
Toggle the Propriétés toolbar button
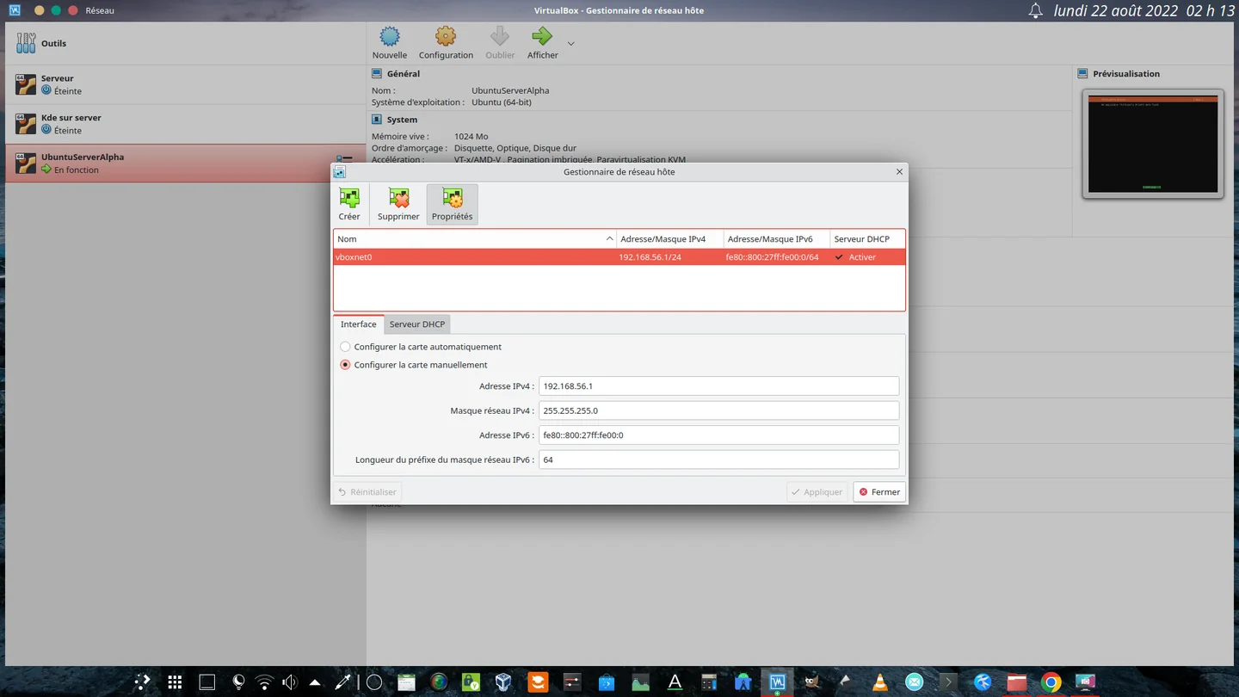[452, 205]
